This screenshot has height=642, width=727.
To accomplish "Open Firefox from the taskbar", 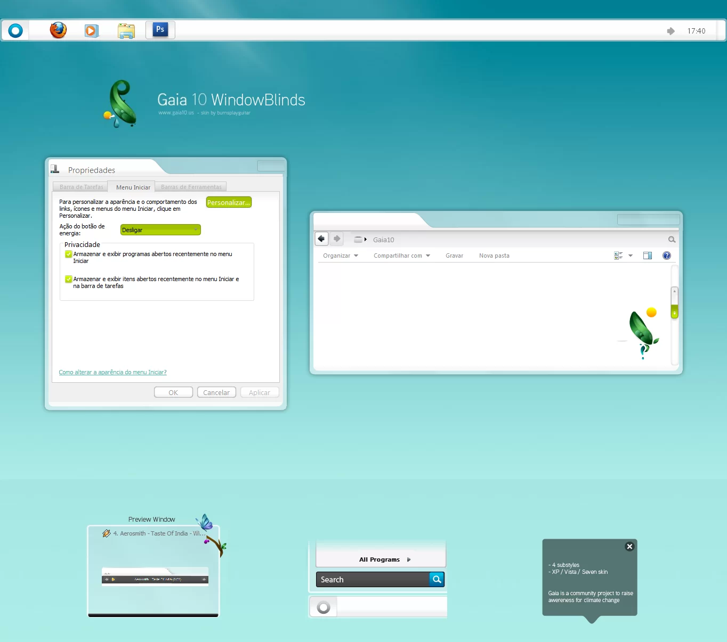I will pos(58,30).
